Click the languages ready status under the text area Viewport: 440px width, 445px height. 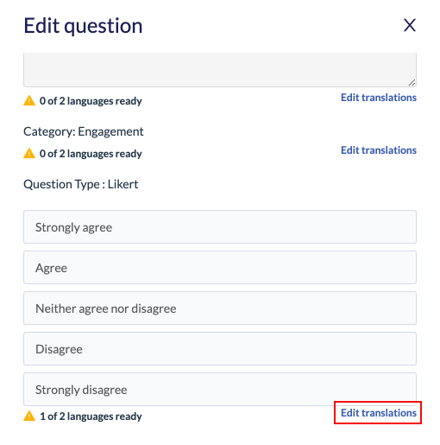tap(91, 101)
